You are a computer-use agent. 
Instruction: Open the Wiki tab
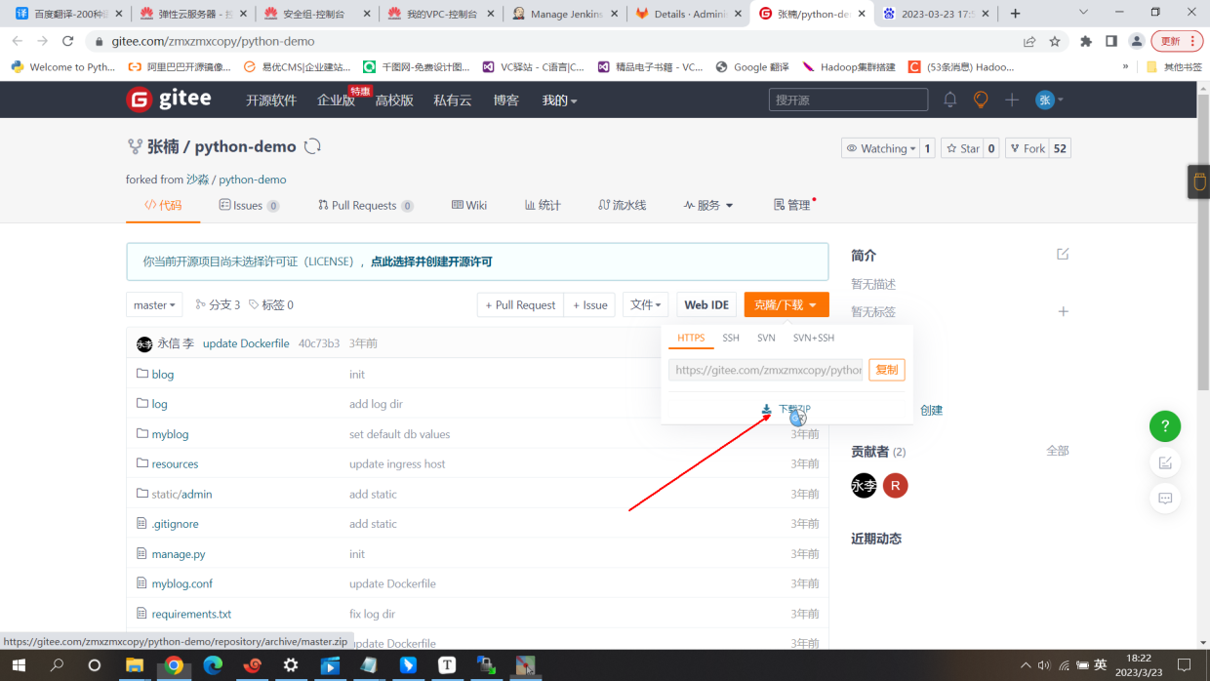click(469, 205)
